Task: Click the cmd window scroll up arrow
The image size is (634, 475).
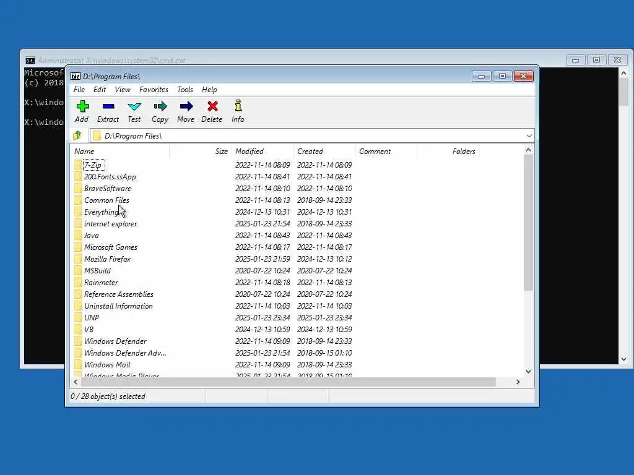Action: click(623, 74)
